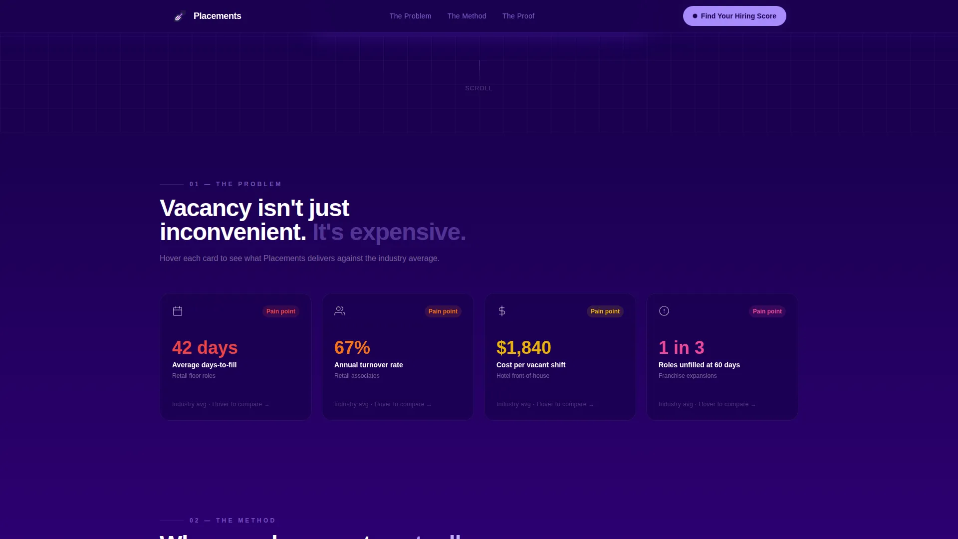This screenshot has width=958, height=539.
Task: Click the Hover each card instruction paragraph
Action: 299,259
